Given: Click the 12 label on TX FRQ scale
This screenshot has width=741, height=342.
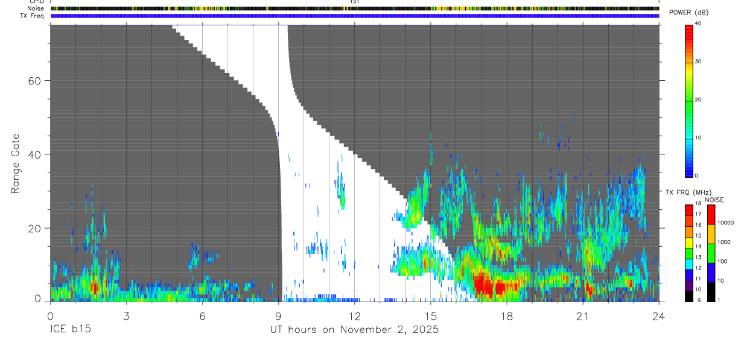Looking at the screenshot, I should point(698,268).
